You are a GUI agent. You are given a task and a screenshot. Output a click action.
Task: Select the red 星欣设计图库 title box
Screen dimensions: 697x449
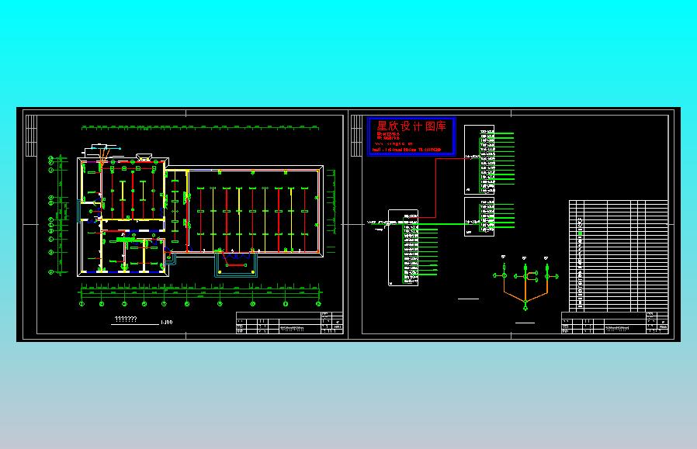(x=411, y=136)
